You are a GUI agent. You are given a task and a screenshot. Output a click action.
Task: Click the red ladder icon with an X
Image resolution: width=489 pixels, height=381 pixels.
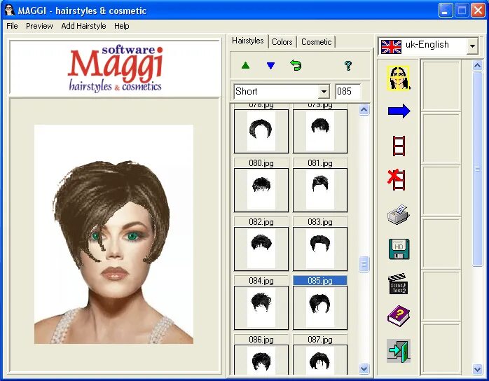397,180
